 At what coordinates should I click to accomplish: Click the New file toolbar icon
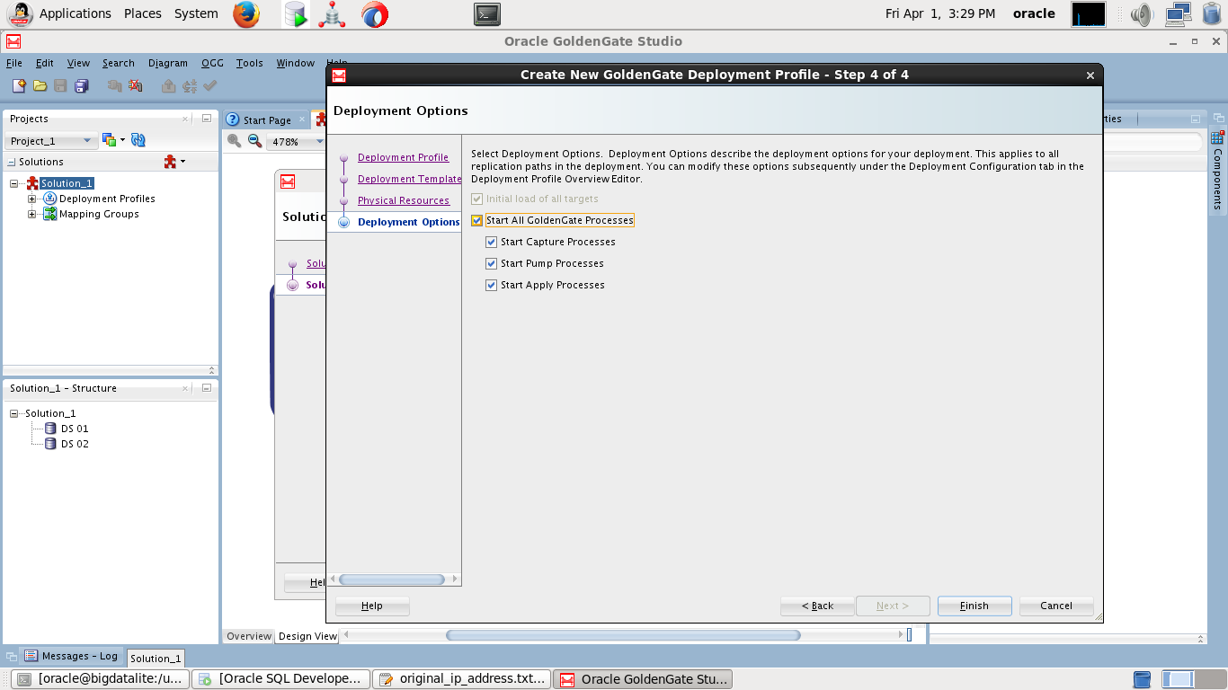click(x=19, y=85)
